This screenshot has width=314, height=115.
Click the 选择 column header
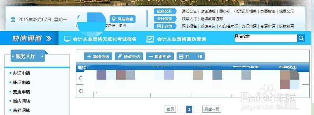point(82,68)
